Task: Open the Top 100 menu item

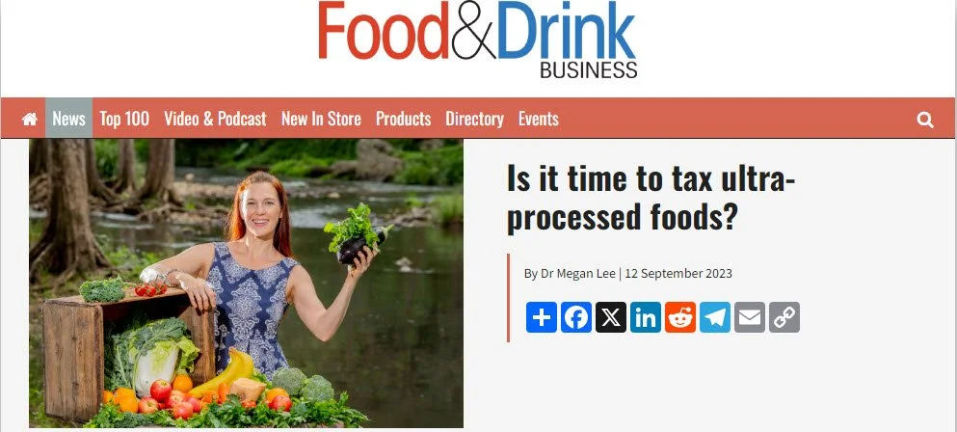Action: [124, 118]
